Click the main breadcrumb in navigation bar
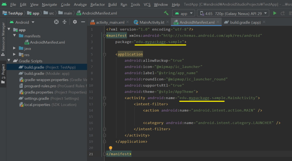Image resolution: width=292 pixels, height=161 pixels. [68, 13]
